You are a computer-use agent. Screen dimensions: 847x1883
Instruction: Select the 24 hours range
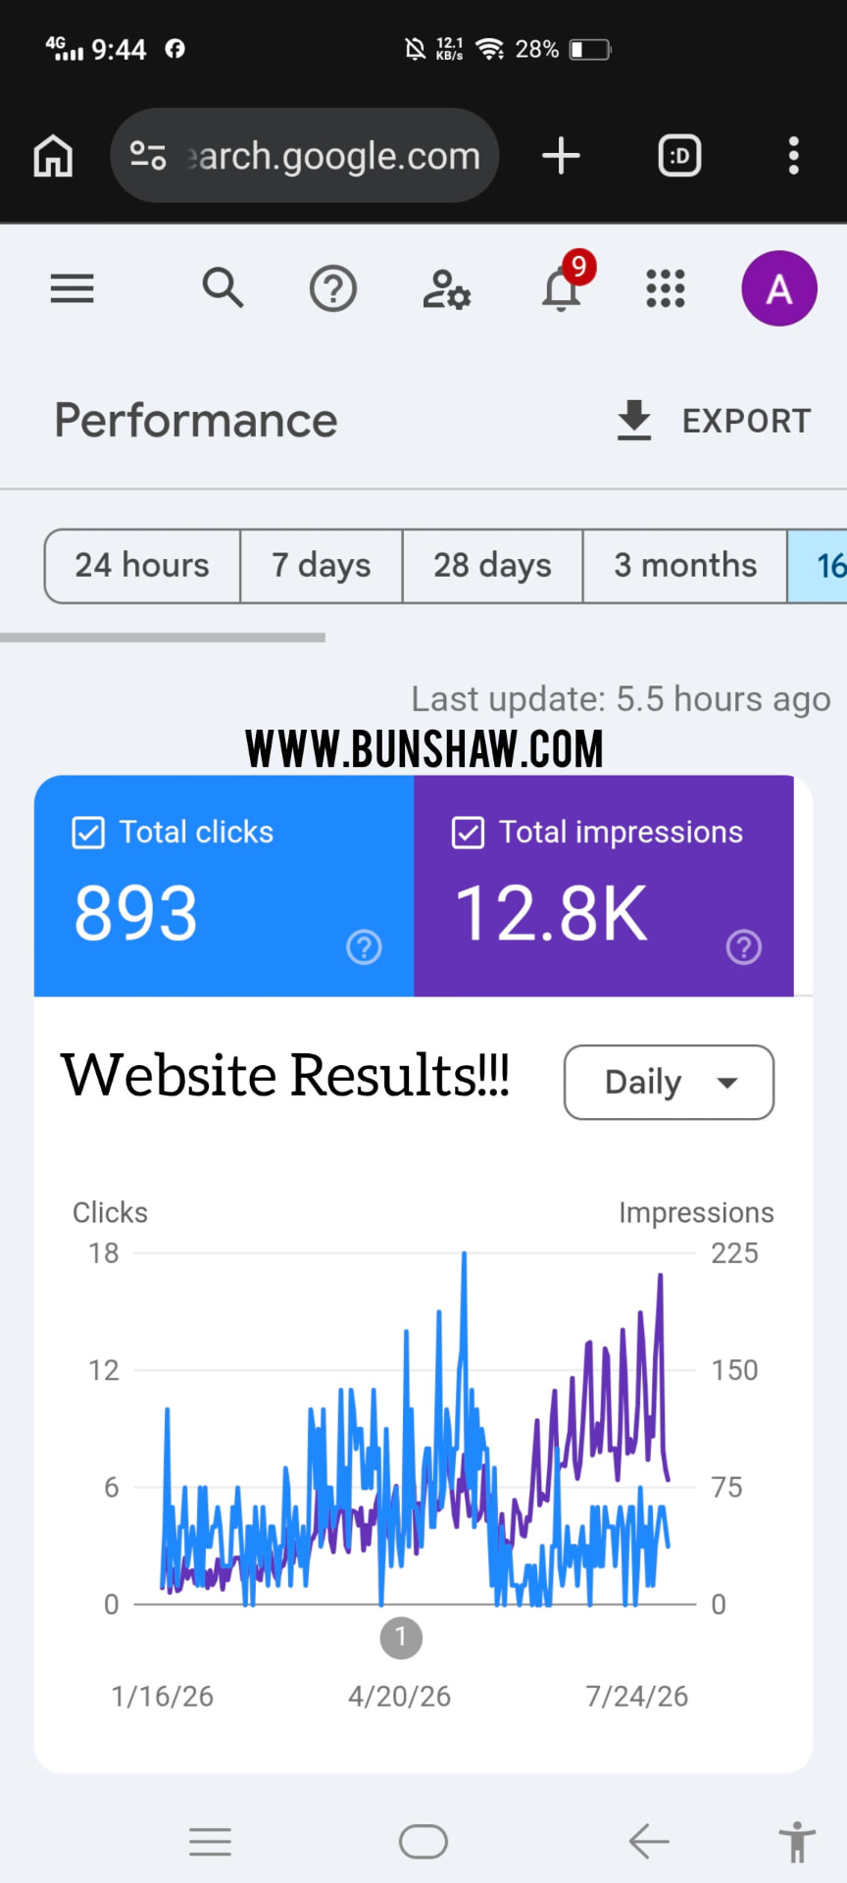pyautogui.click(x=142, y=566)
